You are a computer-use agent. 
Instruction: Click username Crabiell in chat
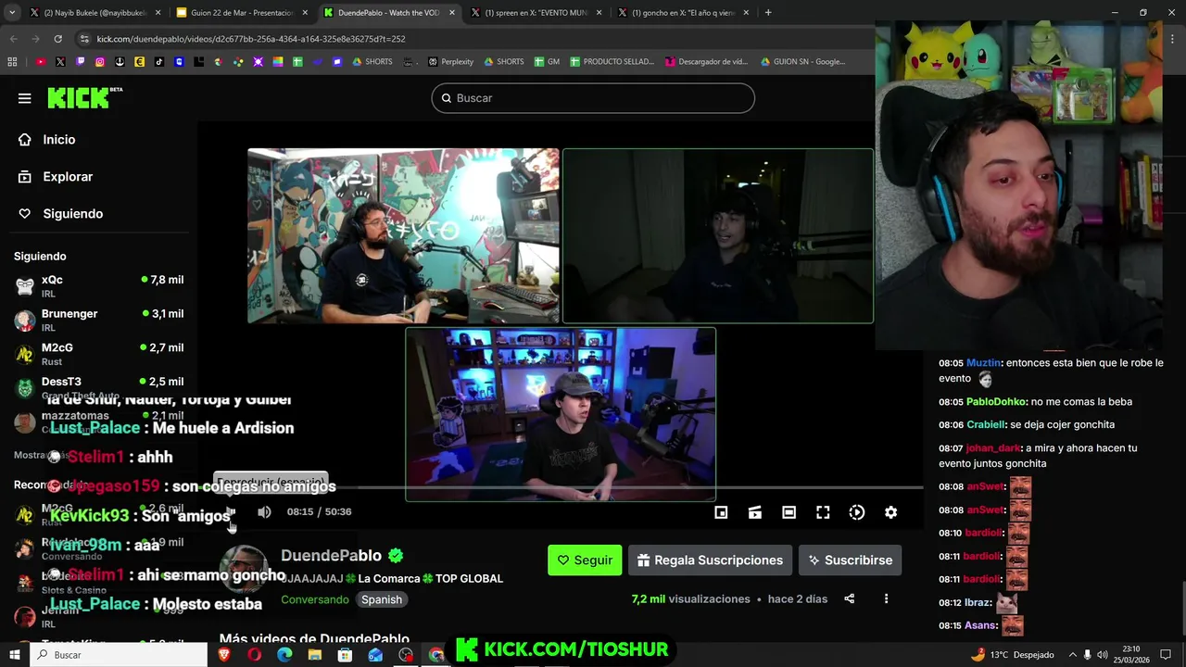click(x=986, y=424)
